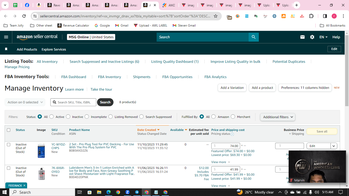Sort by the Date Created column
Screen dimensions: 349x196
pyautogui.click(x=148, y=130)
